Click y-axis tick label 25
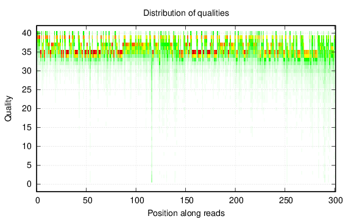 pos(27,90)
